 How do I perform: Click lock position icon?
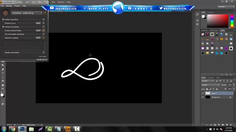click(x=214, y=89)
